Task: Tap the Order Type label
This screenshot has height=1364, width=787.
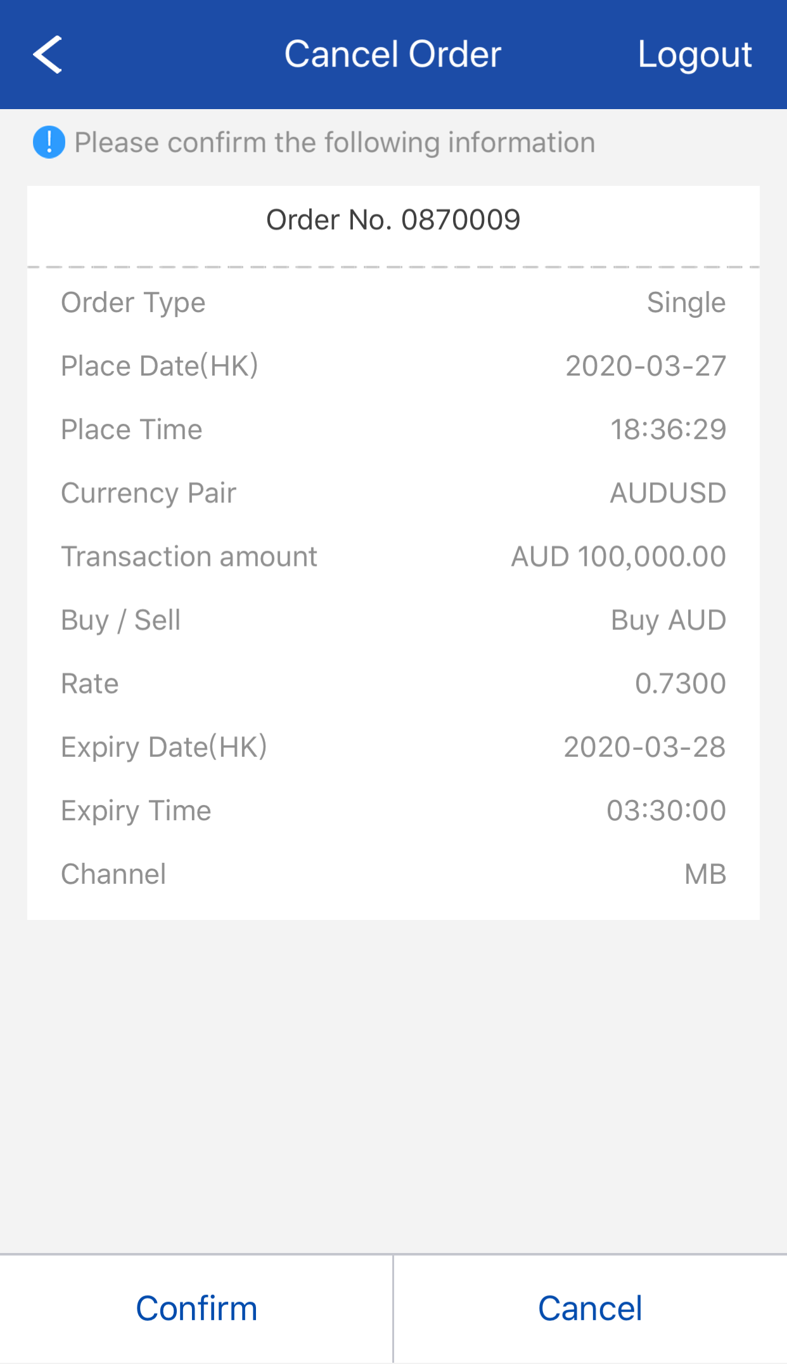Action: coord(133,303)
